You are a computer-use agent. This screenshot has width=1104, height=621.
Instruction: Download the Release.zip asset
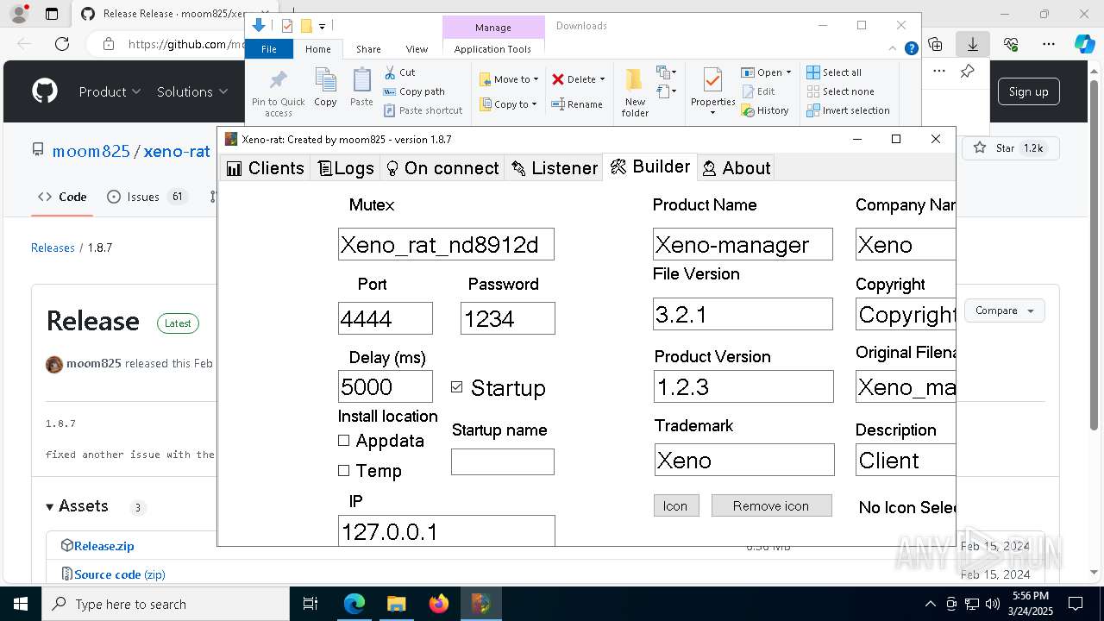click(103, 546)
